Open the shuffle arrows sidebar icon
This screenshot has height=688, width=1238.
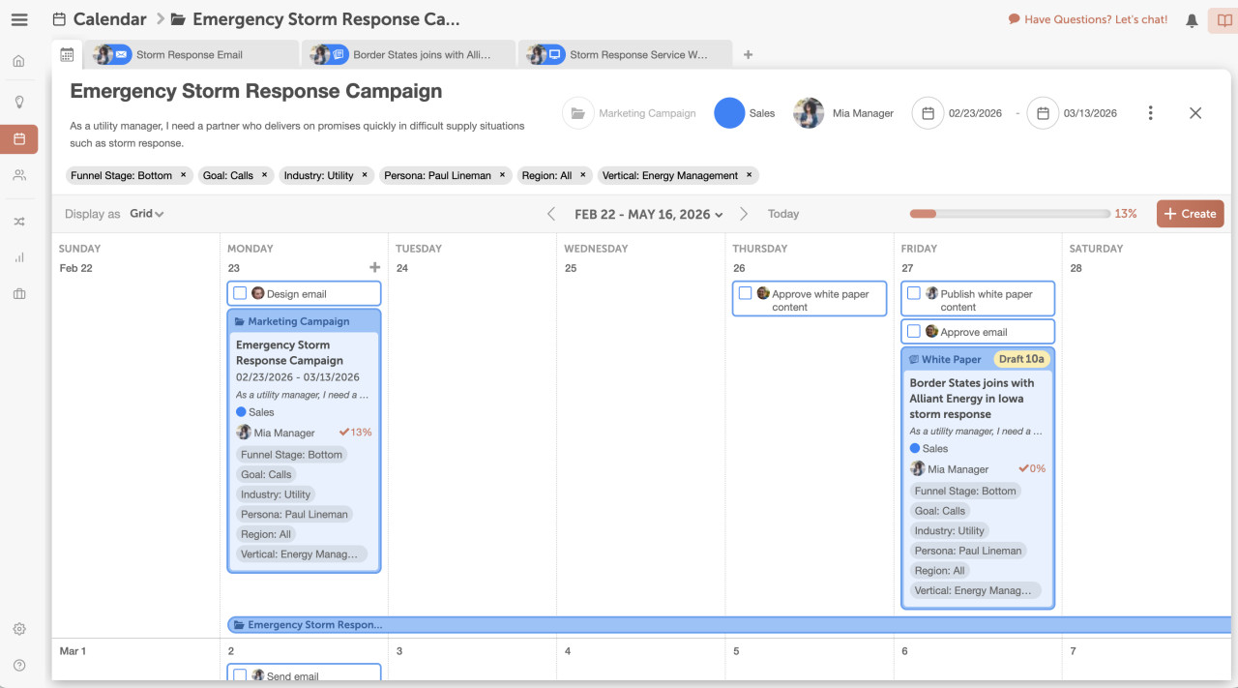(x=18, y=222)
